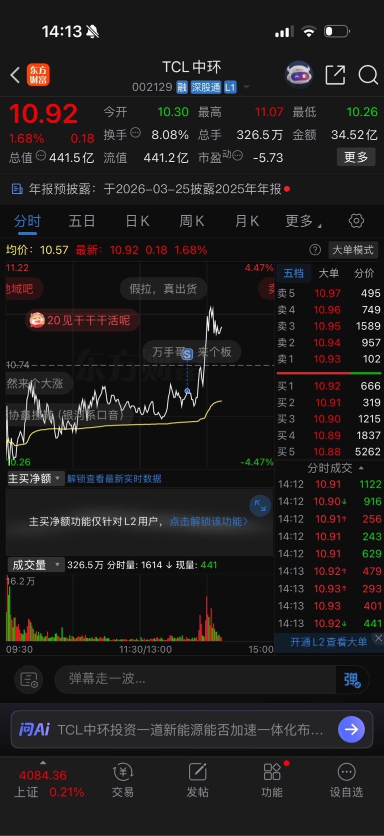
Task: Tap the 问Ai logo
Action: [34, 729]
